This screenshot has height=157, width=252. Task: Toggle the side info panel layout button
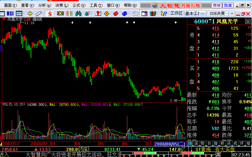pyautogui.click(x=144, y=14)
